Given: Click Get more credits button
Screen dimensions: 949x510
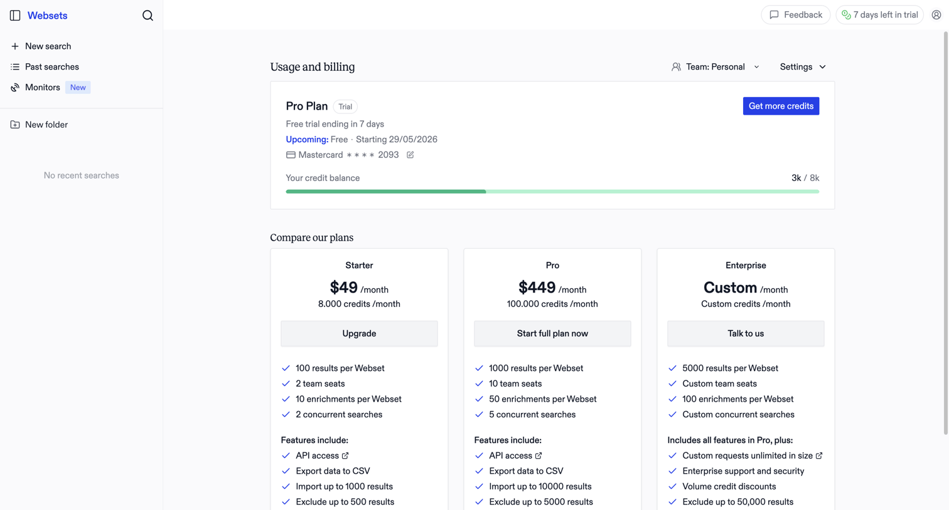Looking at the screenshot, I should coord(781,106).
